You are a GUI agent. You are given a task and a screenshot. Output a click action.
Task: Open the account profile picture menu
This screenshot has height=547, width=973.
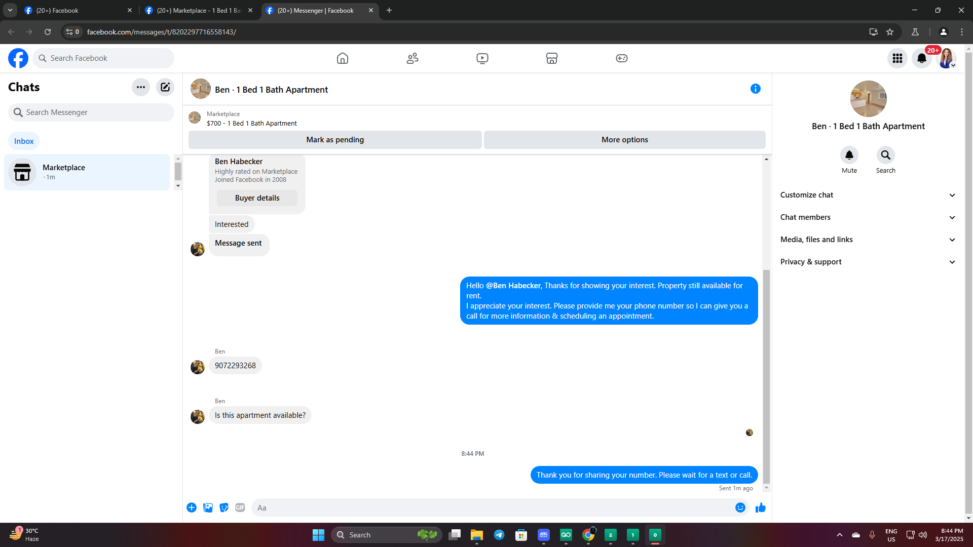[946, 58]
